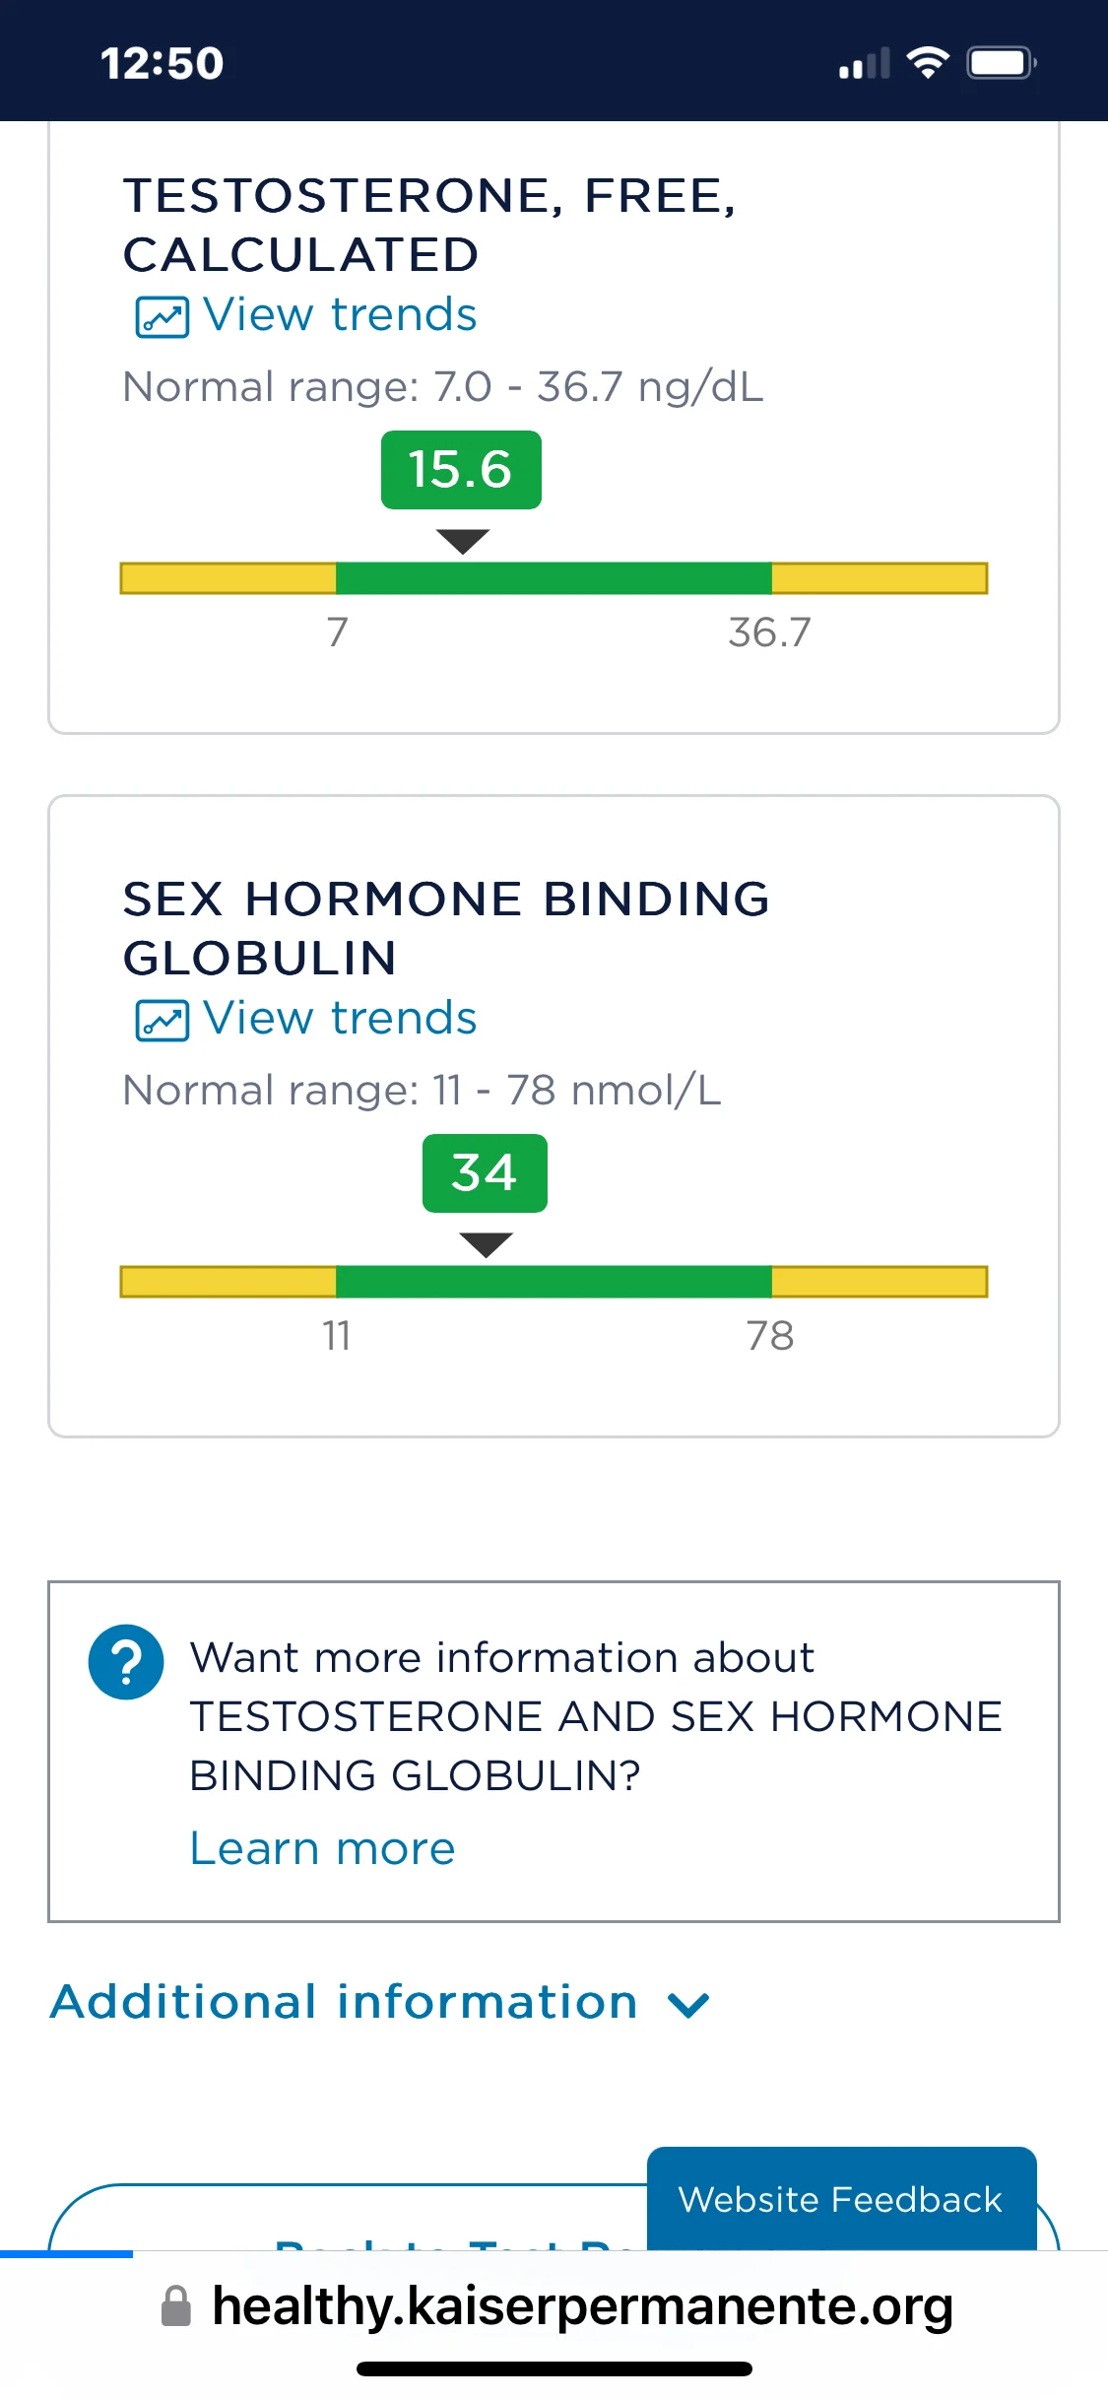Tap the black marker arrow above testosterone bar
Screen dimensions: 1108x2400
coord(463,542)
